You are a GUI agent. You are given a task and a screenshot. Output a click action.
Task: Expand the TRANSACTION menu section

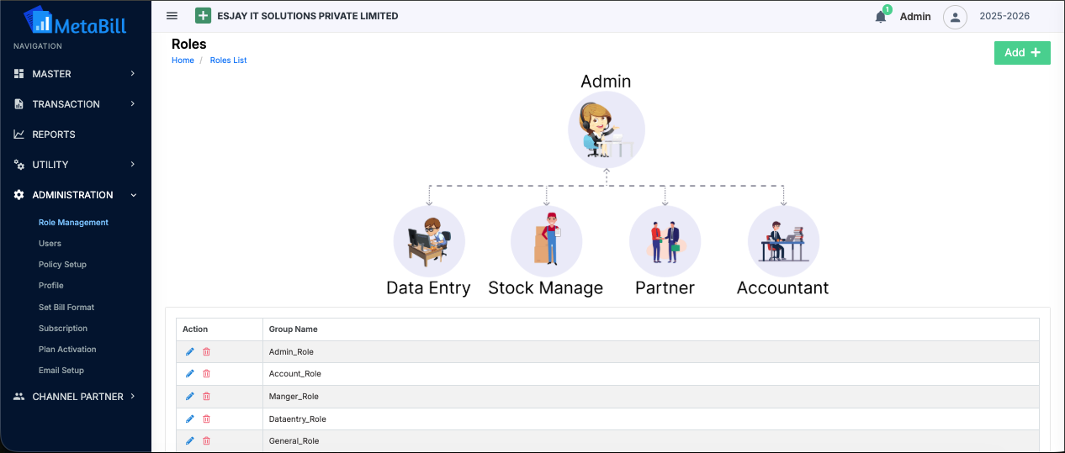[76, 104]
